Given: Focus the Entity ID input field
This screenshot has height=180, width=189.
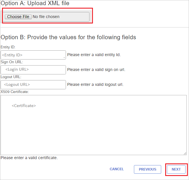Looking at the screenshot, I should [33, 55].
